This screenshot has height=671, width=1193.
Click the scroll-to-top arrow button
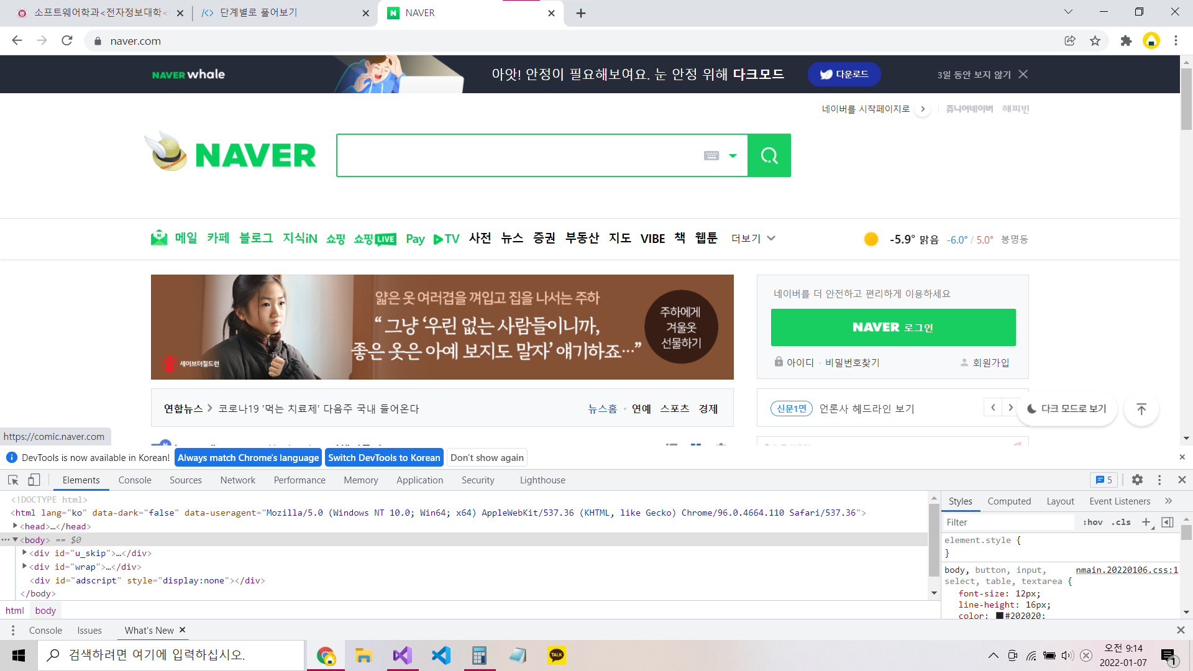pyautogui.click(x=1141, y=409)
